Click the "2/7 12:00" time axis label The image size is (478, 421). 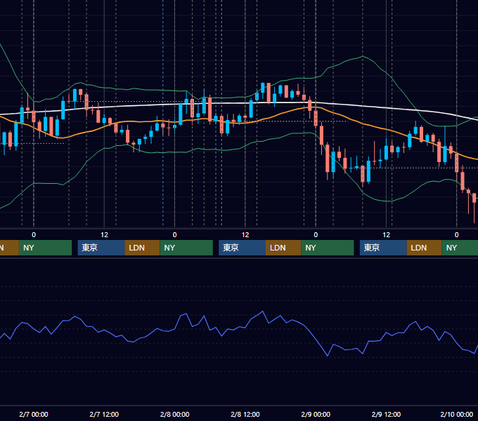[104, 414]
